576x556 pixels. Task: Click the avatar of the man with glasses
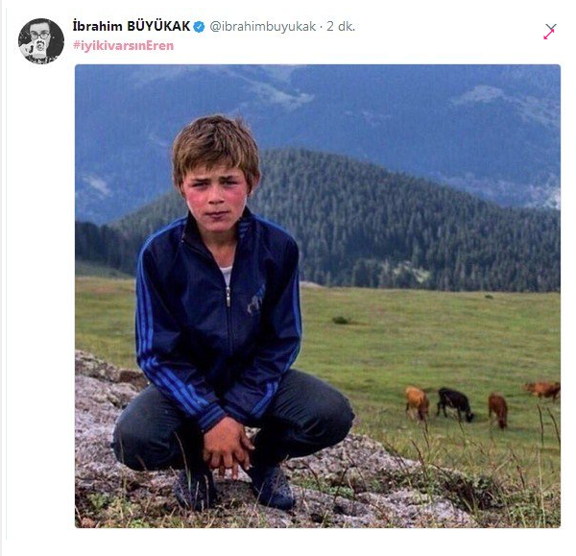[x=41, y=41]
